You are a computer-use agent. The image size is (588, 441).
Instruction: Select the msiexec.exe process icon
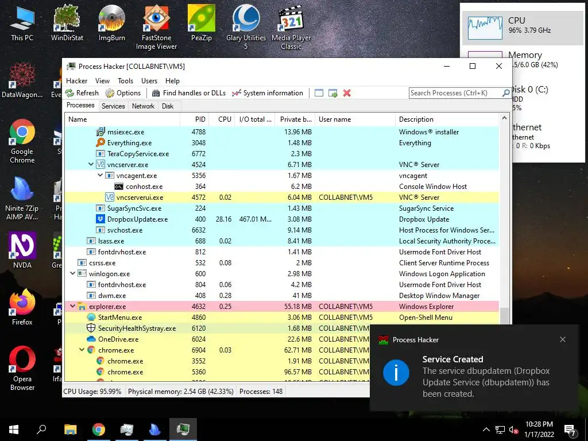click(x=100, y=131)
